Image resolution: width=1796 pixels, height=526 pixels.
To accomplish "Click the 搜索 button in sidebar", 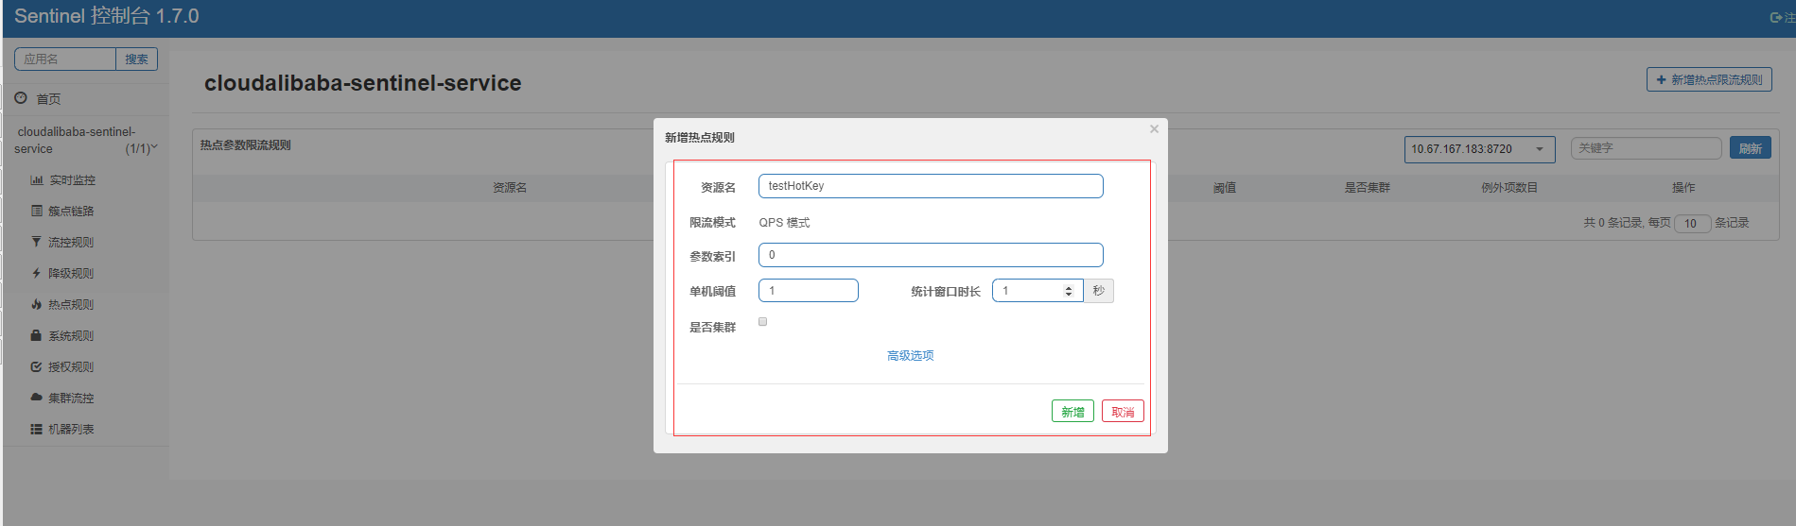I will [136, 59].
